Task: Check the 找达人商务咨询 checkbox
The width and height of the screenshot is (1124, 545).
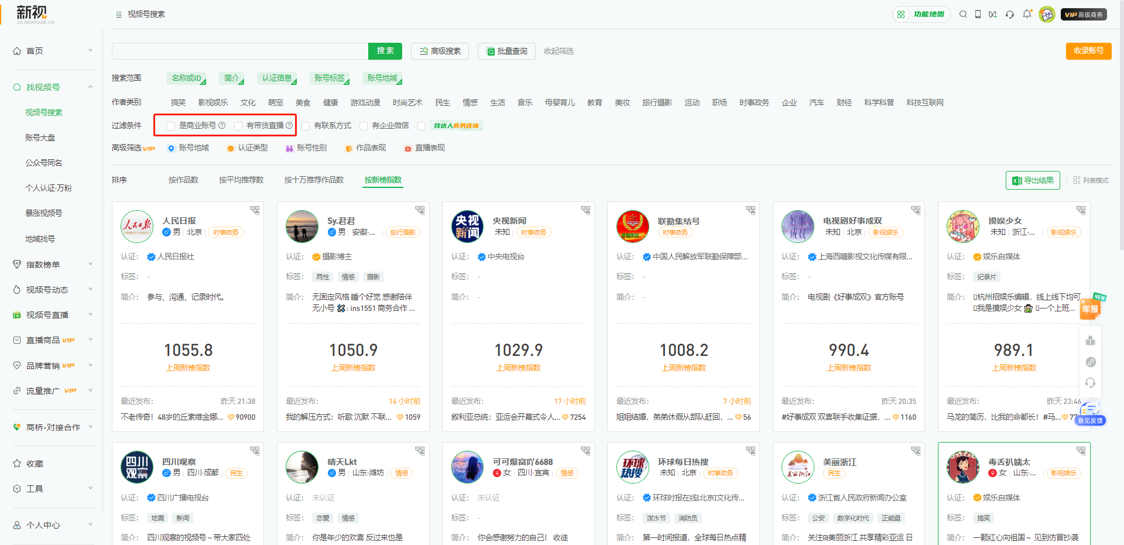Action: tap(421, 126)
